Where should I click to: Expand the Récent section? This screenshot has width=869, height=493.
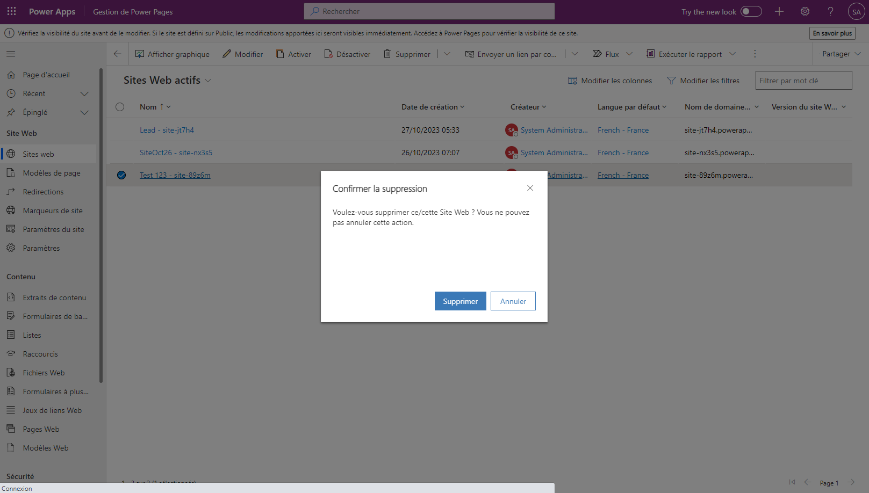(84, 93)
